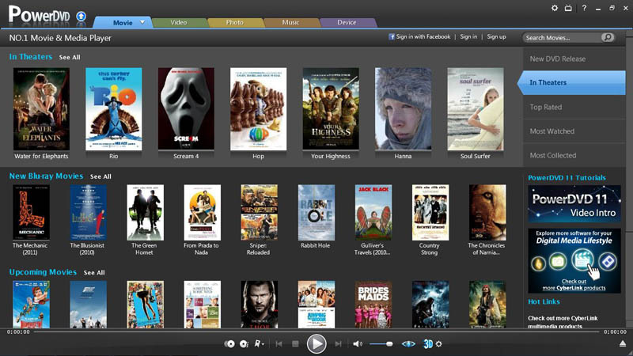
Task: Select Most Watched in the sidebar
Action: coord(574,131)
